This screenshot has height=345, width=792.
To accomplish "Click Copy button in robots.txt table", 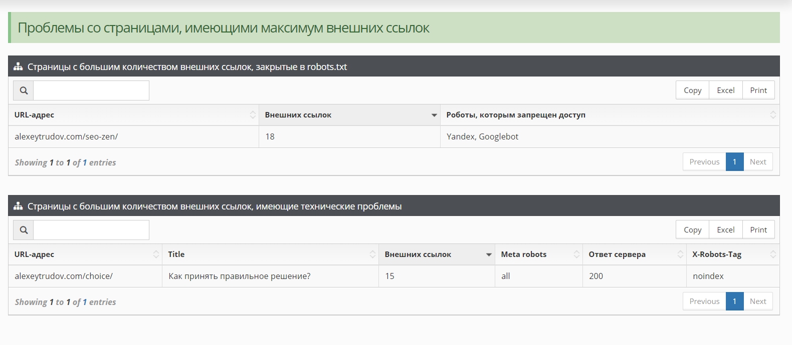I will pos(692,90).
